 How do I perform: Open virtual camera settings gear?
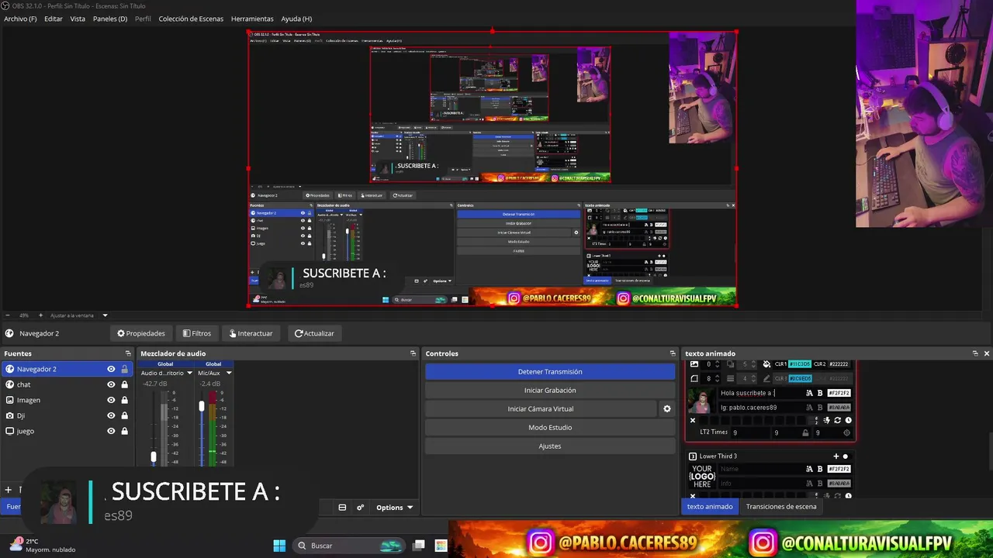(666, 409)
